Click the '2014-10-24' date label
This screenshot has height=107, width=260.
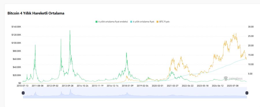[x=83, y=86]
